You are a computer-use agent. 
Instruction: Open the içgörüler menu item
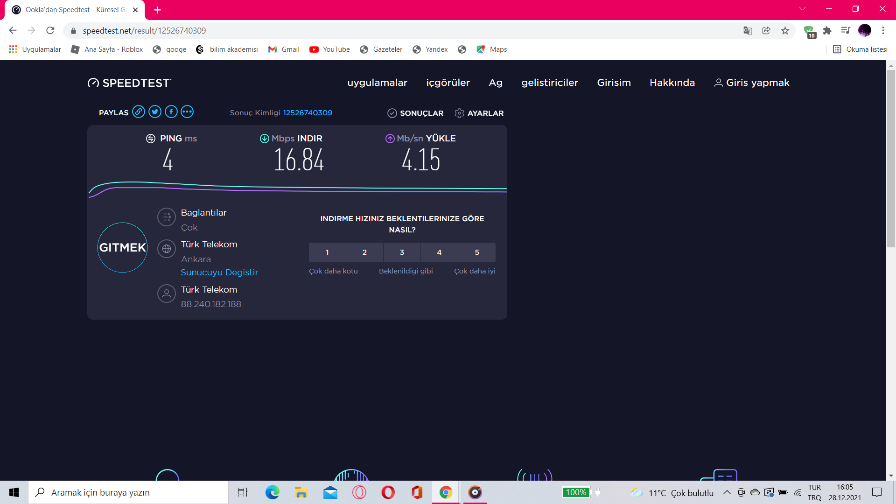click(448, 83)
